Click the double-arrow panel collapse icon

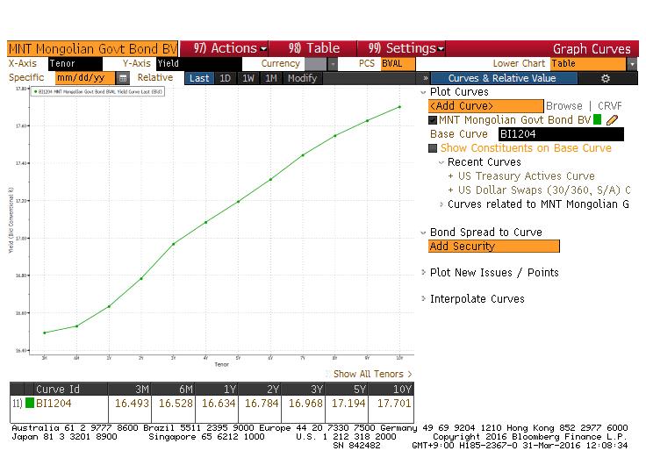[x=425, y=78]
